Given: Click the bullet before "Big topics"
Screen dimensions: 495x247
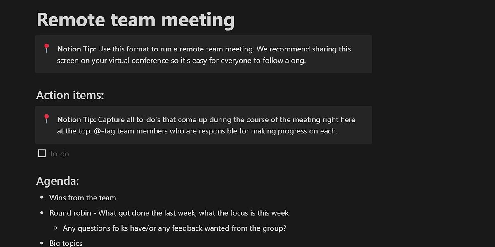Looking at the screenshot, I should pos(41,243).
